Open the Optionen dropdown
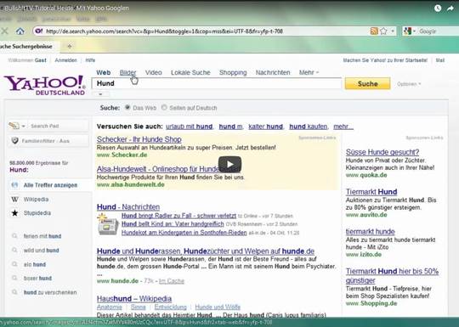Viewport: 459px width, 327px height. pyautogui.click(x=409, y=84)
